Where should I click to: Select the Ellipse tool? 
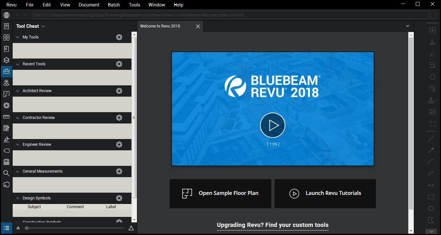(x=431, y=208)
